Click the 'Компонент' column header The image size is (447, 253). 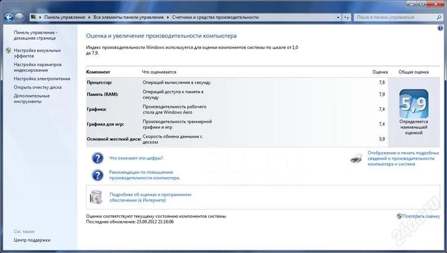pyautogui.click(x=98, y=72)
